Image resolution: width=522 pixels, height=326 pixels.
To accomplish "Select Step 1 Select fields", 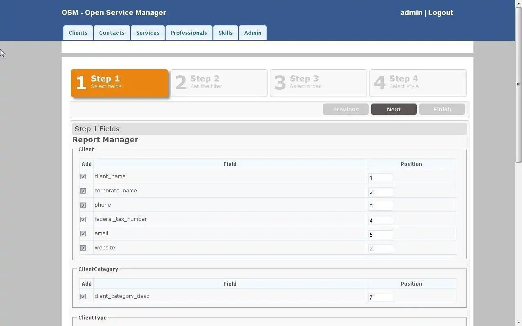I will click(119, 83).
